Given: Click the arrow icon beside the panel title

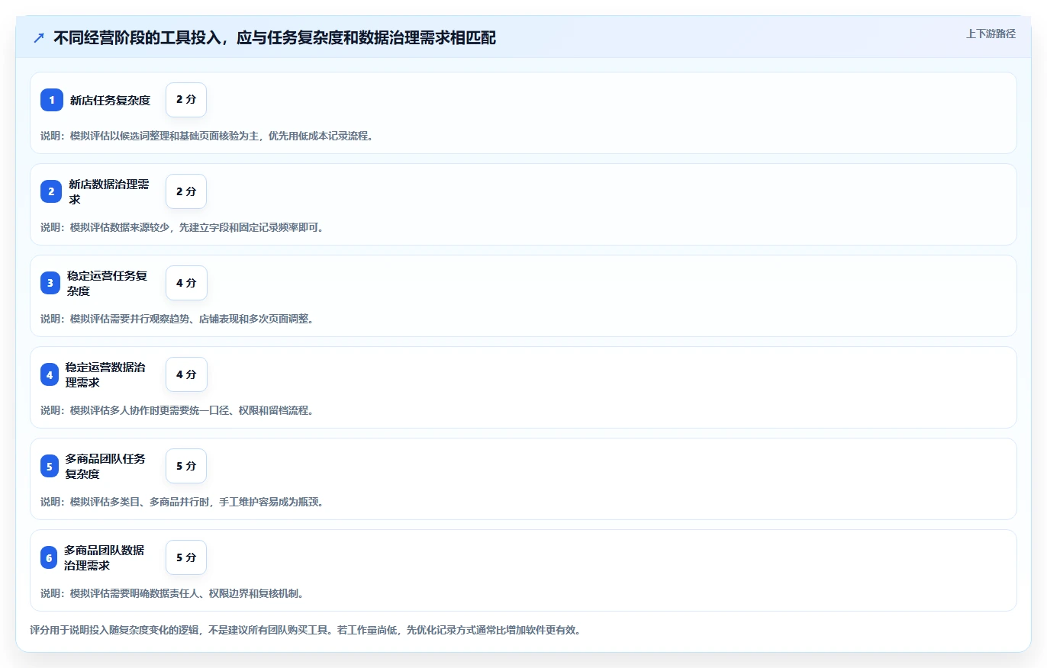Looking at the screenshot, I should coord(39,38).
